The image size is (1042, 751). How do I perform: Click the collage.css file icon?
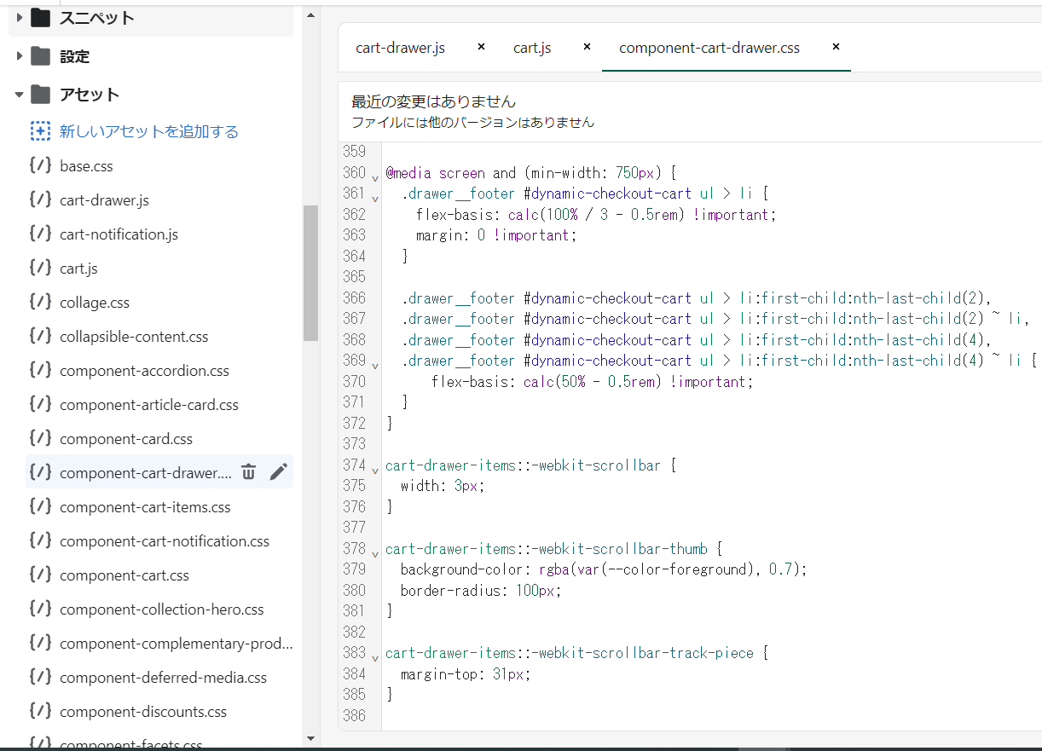point(40,302)
